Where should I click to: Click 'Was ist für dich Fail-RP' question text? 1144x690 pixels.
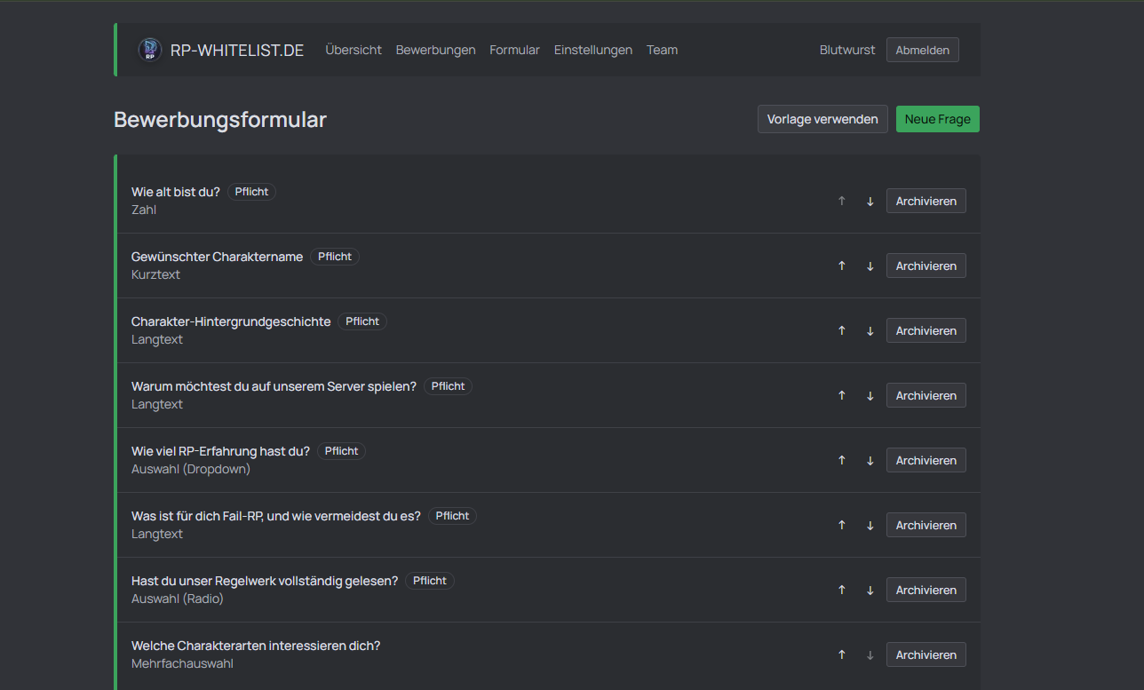click(276, 516)
